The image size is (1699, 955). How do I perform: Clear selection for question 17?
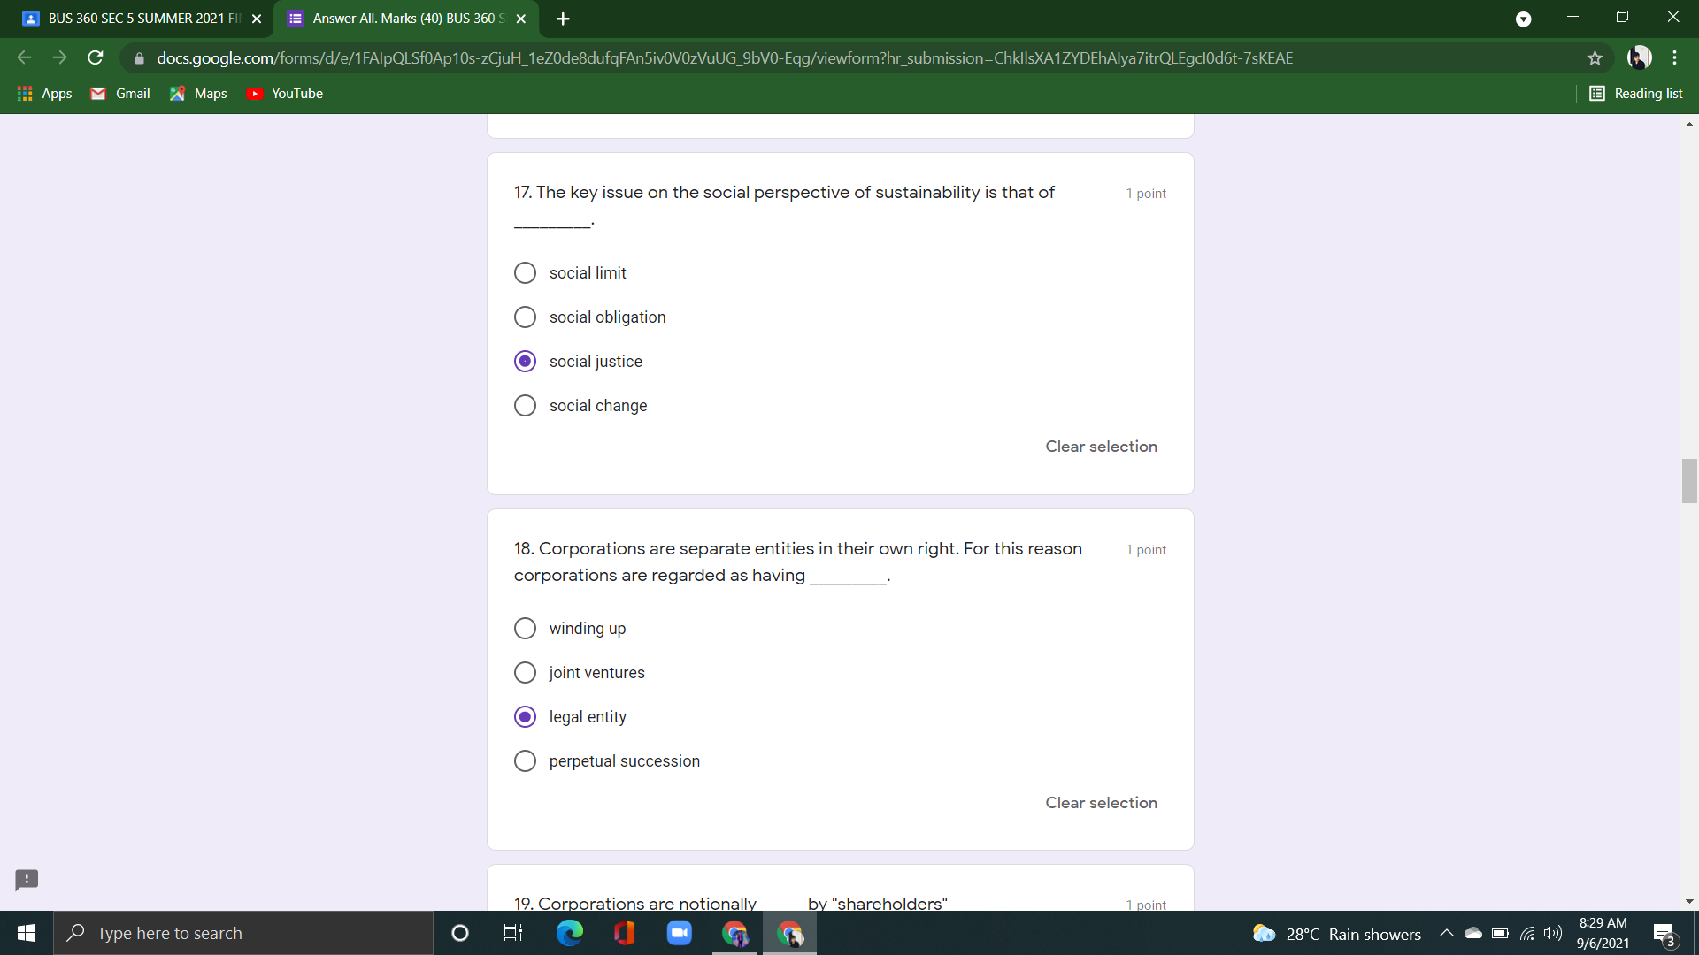pyautogui.click(x=1101, y=447)
